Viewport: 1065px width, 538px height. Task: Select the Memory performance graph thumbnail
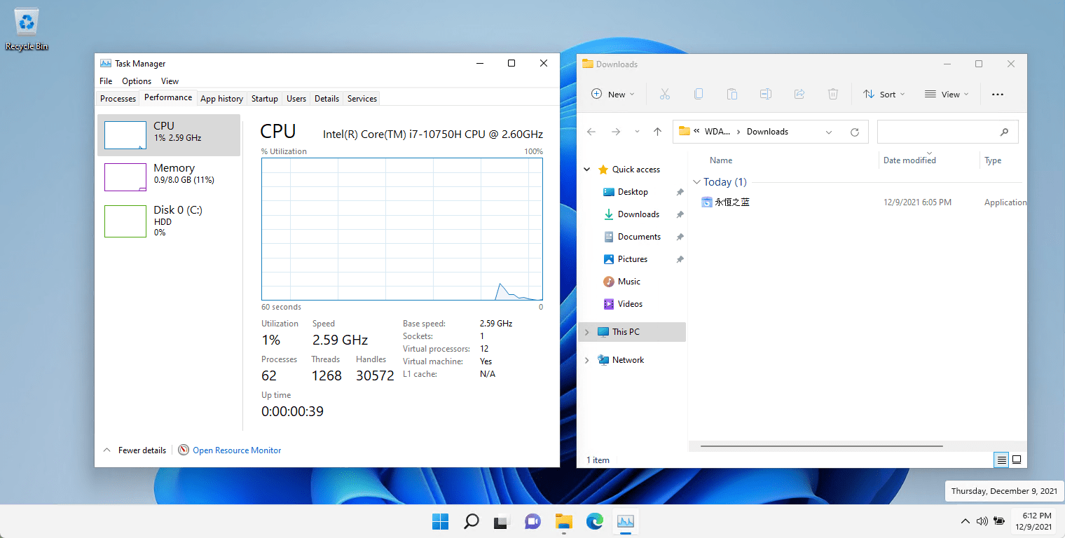125,177
